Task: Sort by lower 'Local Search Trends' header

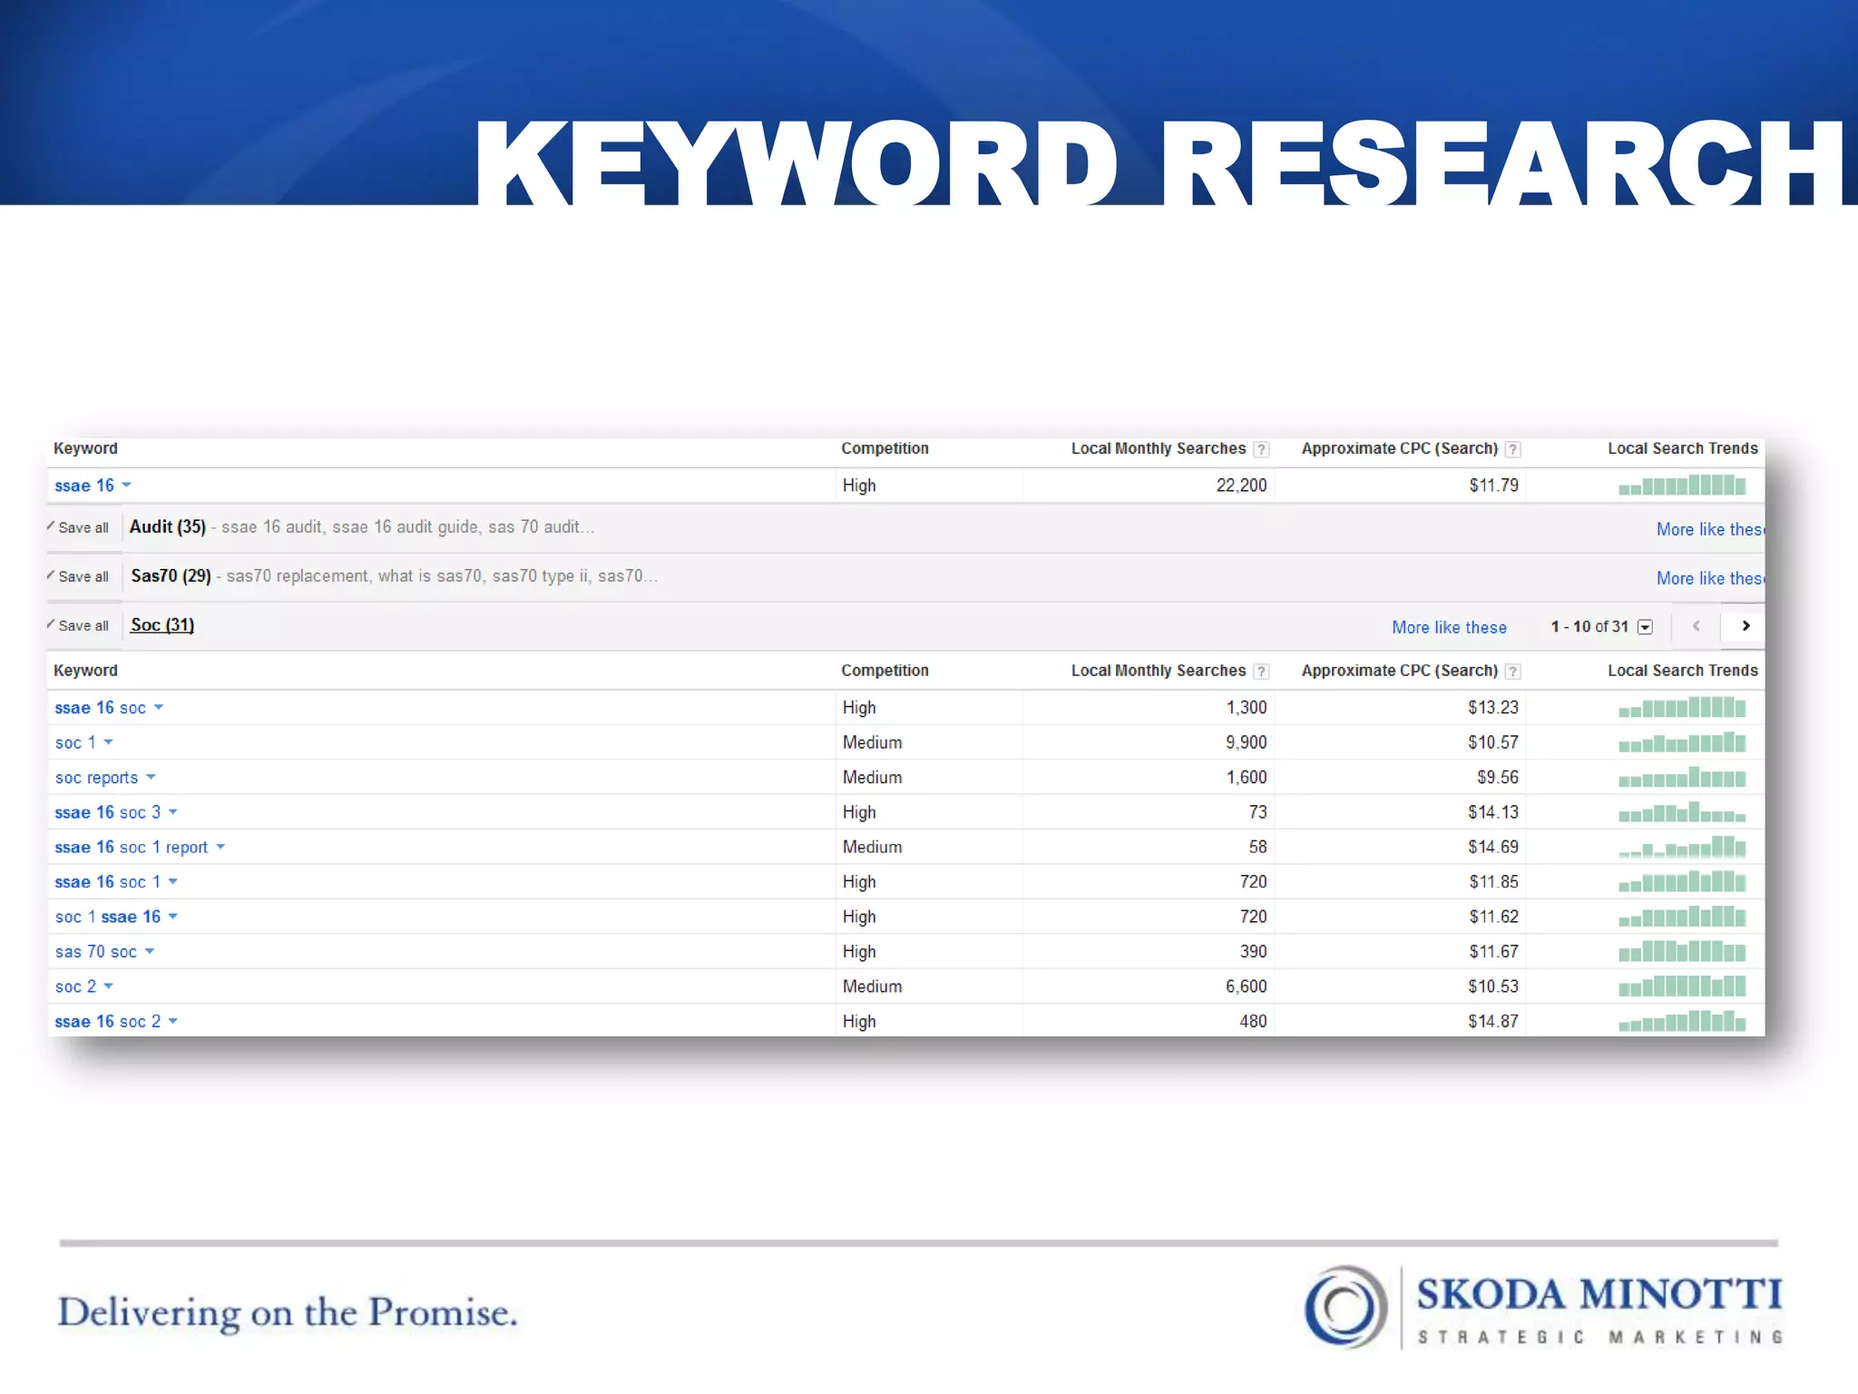Action: [x=1682, y=671]
